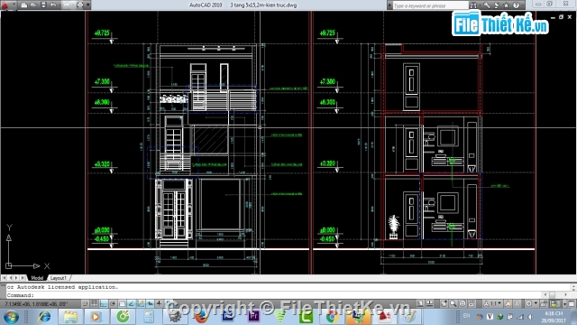Click the Open file icon
This screenshot has height=325, width=577.
[33, 5]
